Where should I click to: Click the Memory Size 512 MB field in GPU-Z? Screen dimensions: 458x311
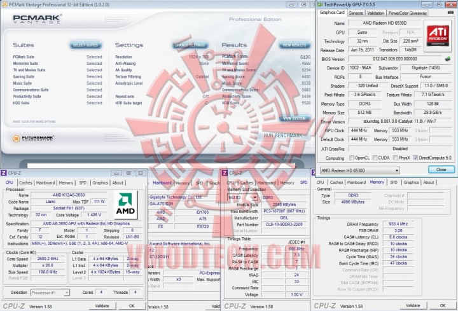pyautogui.click(x=364, y=113)
